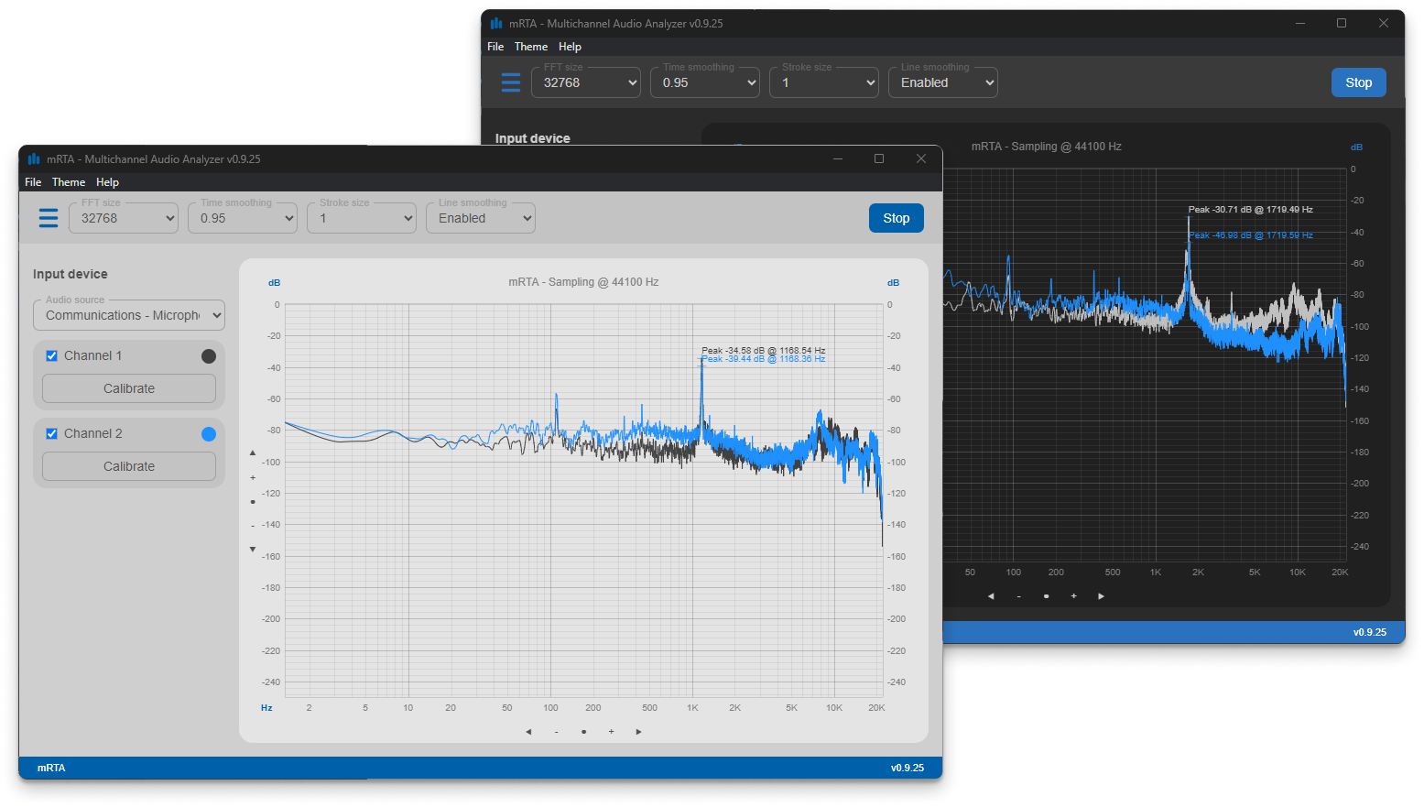Click reset dot beside light window dB axis

coord(253,502)
